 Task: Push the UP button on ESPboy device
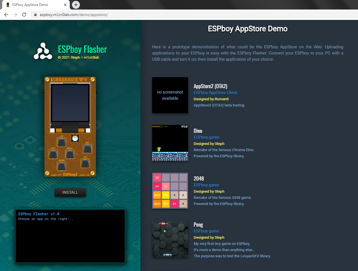click(62, 142)
